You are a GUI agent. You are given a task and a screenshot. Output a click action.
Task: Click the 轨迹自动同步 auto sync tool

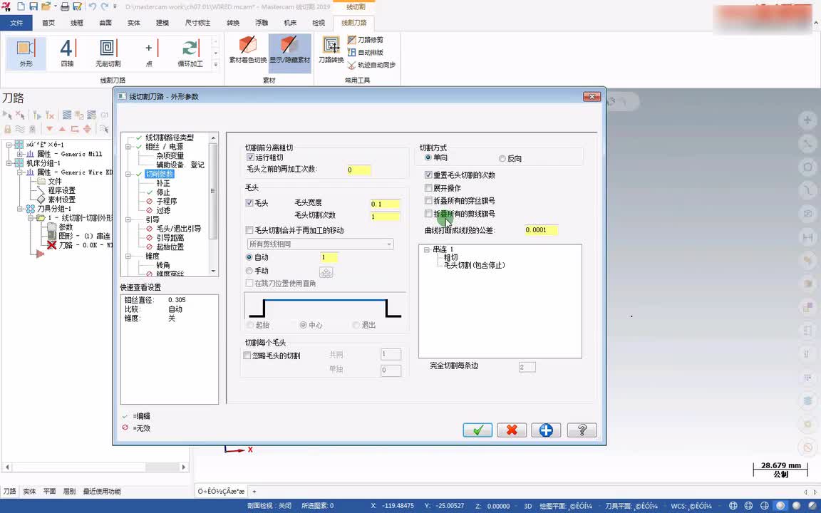(x=371, y=65)
